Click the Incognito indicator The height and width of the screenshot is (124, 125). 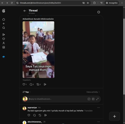(112, 3)
